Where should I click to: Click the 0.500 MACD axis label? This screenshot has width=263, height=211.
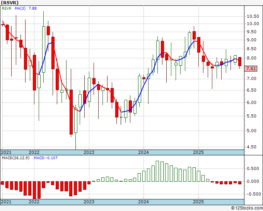(253, 168)
